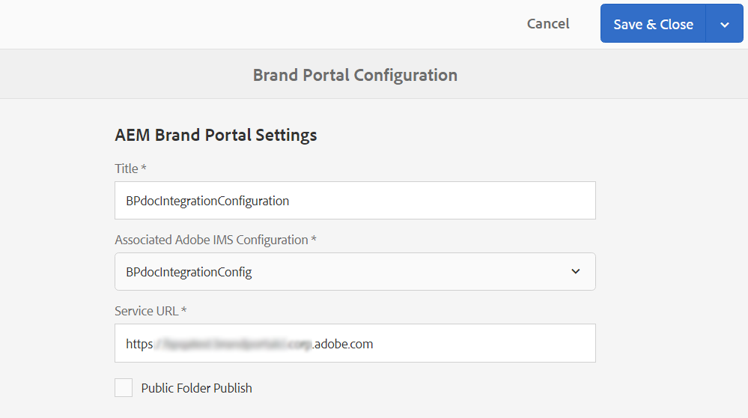
Task: Click the Brand Portal Configuration page heading
Action: coord(355,75)
